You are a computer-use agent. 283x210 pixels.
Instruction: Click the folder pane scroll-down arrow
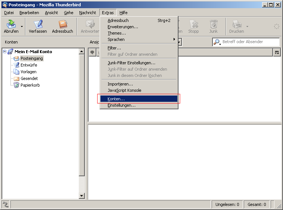pyautogui.click(x=82, y=196)
